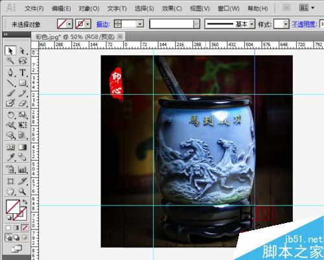Set paint mode to Color
This screenshot has width=324, height=260.
[x=8, y=228]
